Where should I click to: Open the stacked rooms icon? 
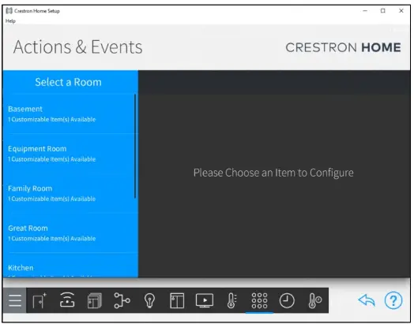pos(95,300)
